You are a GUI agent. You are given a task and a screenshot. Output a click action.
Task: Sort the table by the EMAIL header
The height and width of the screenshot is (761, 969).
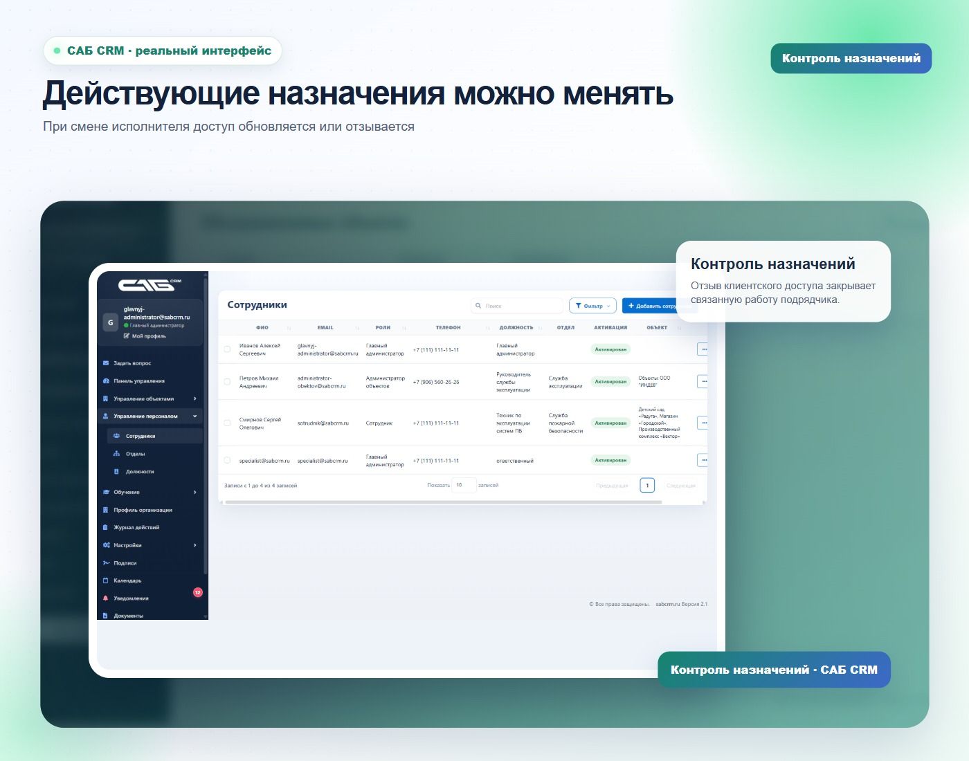(325, 328)
